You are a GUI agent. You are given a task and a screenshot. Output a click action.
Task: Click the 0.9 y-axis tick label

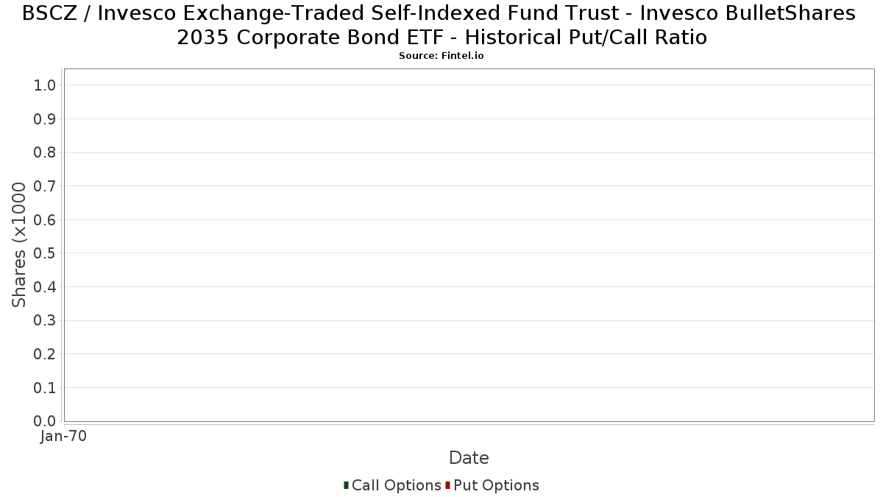[x=45, y=119]
